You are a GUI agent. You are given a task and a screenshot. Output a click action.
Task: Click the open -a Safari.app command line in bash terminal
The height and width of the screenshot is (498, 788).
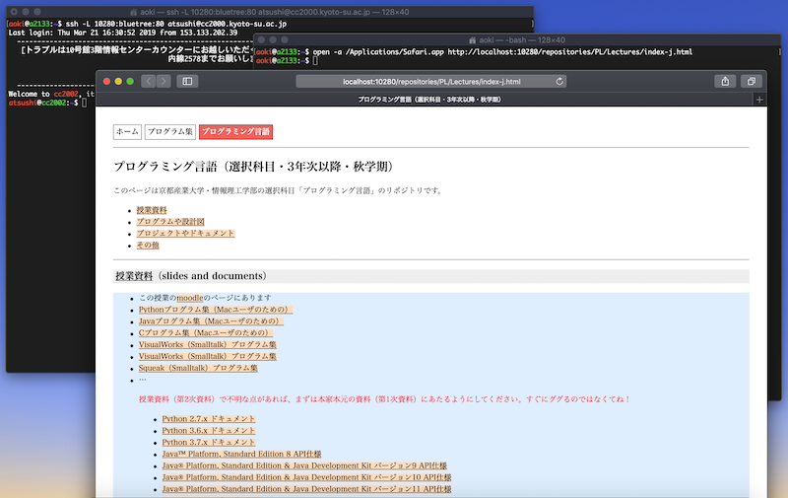coord(502,52)
